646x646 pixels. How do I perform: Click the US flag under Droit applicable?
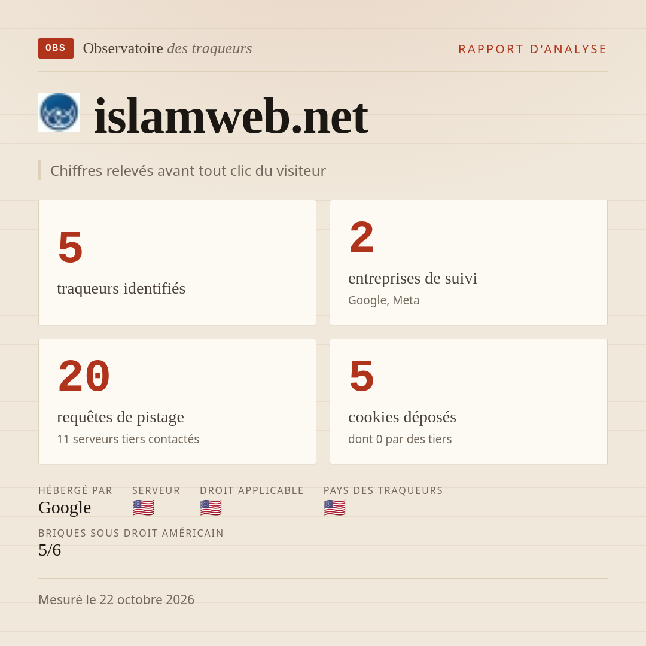(x=211, y=508)
